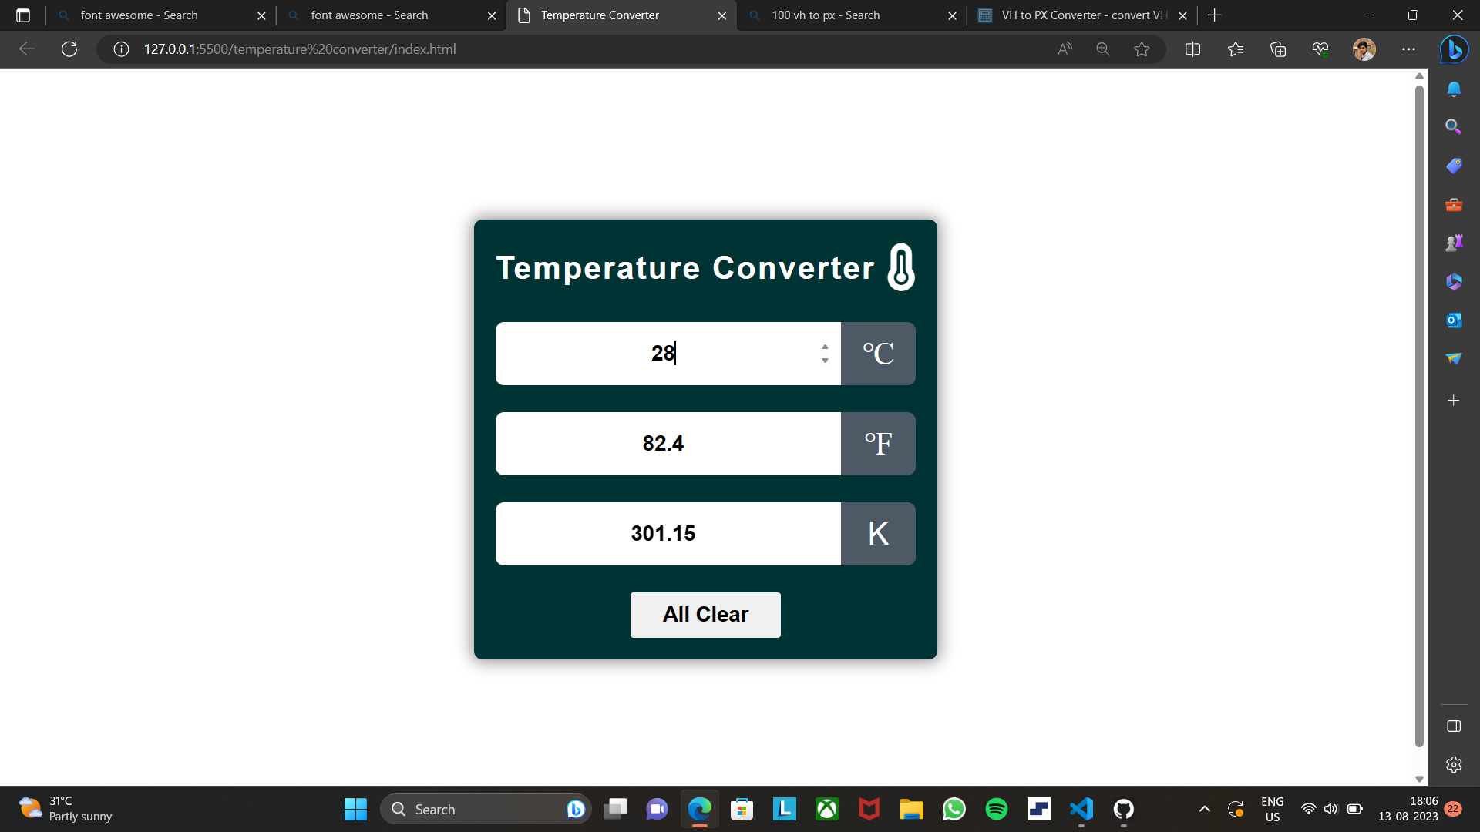Select the Fahrenheit input field
Viewport: 1480px width, 832px height.
click(x=668, y=443)
